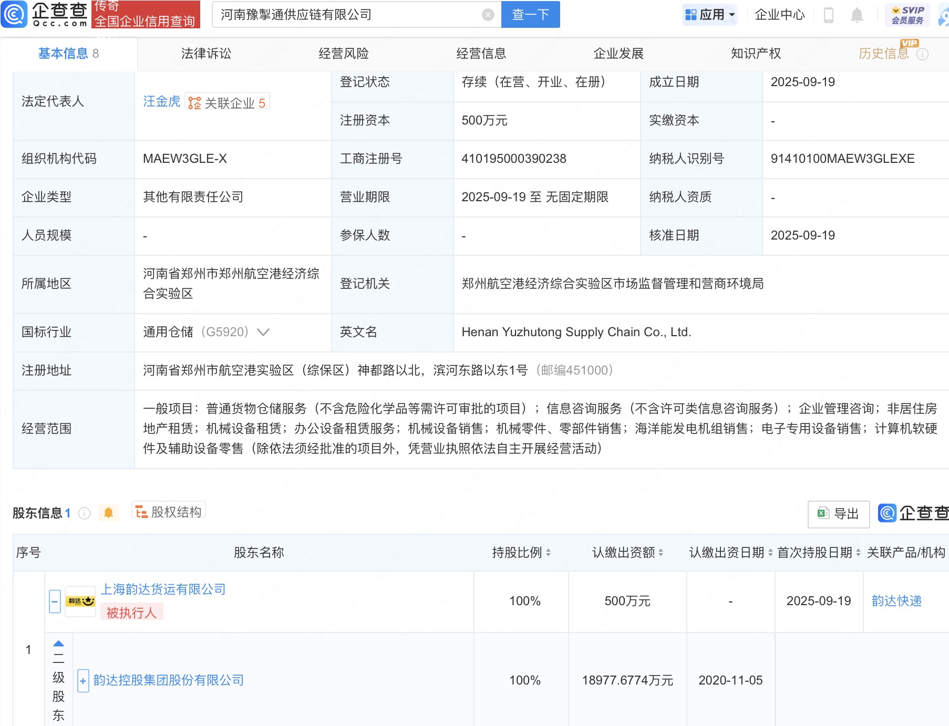
Task: Open the 股权结构 chart view
Action: point(169,512)
